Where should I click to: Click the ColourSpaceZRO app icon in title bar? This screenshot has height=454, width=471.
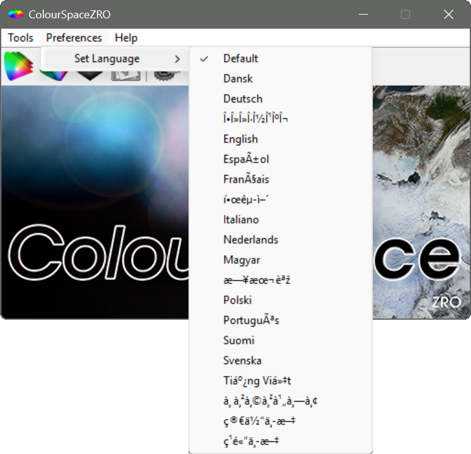(16, 14)
